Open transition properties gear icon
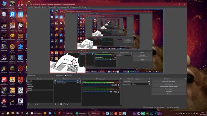 149,82
